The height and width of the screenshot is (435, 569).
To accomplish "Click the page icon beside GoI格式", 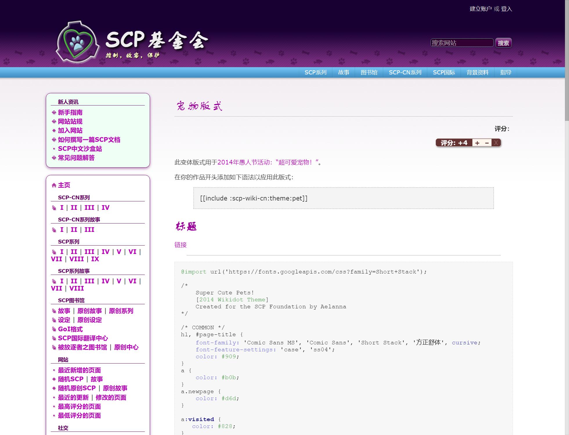I will coord(54,329).
